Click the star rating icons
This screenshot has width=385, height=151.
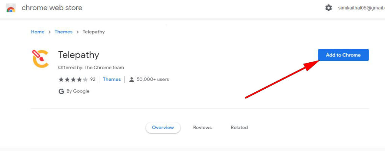click(x=73, y=80)
